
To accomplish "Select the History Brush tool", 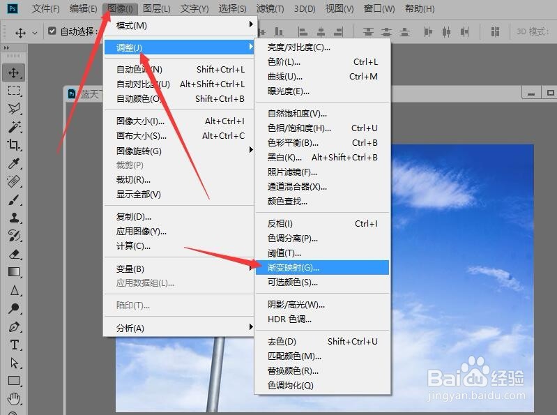I will click(13, 236).
